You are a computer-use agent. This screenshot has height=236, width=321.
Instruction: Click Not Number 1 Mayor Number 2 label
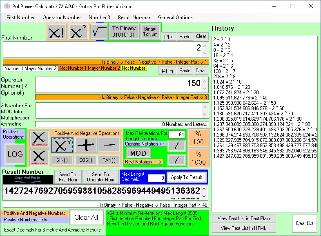89,68
